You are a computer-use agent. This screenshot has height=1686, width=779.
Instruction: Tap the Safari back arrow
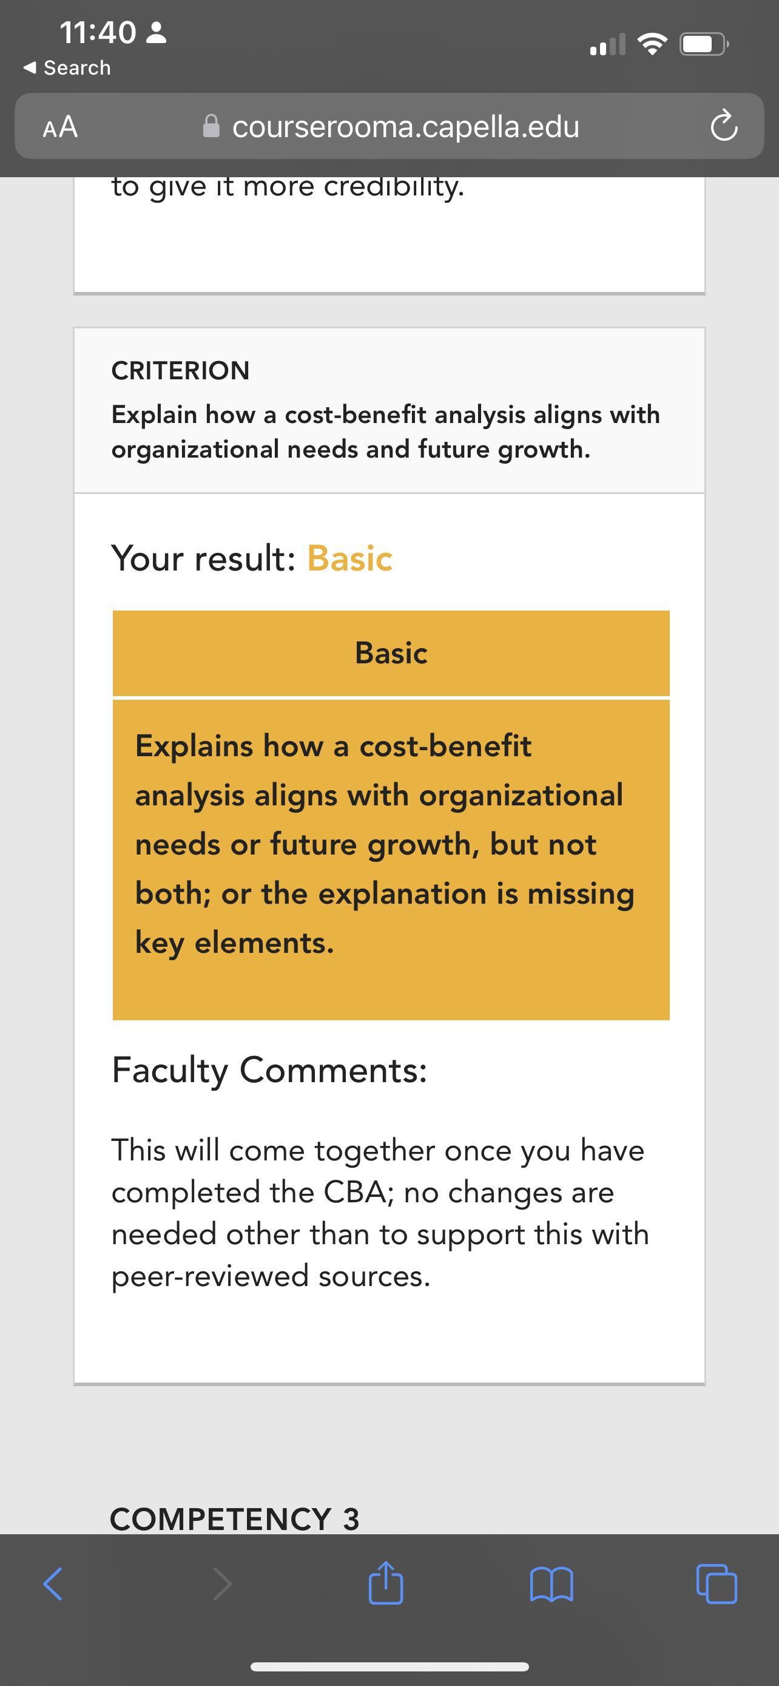point(53,1584)
